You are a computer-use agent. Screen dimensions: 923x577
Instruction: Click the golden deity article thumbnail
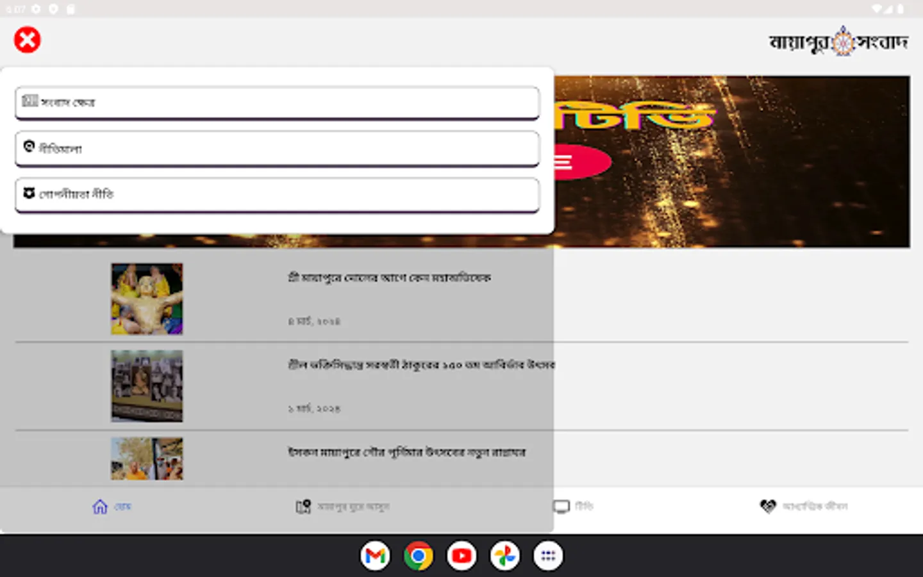point(146,298)
